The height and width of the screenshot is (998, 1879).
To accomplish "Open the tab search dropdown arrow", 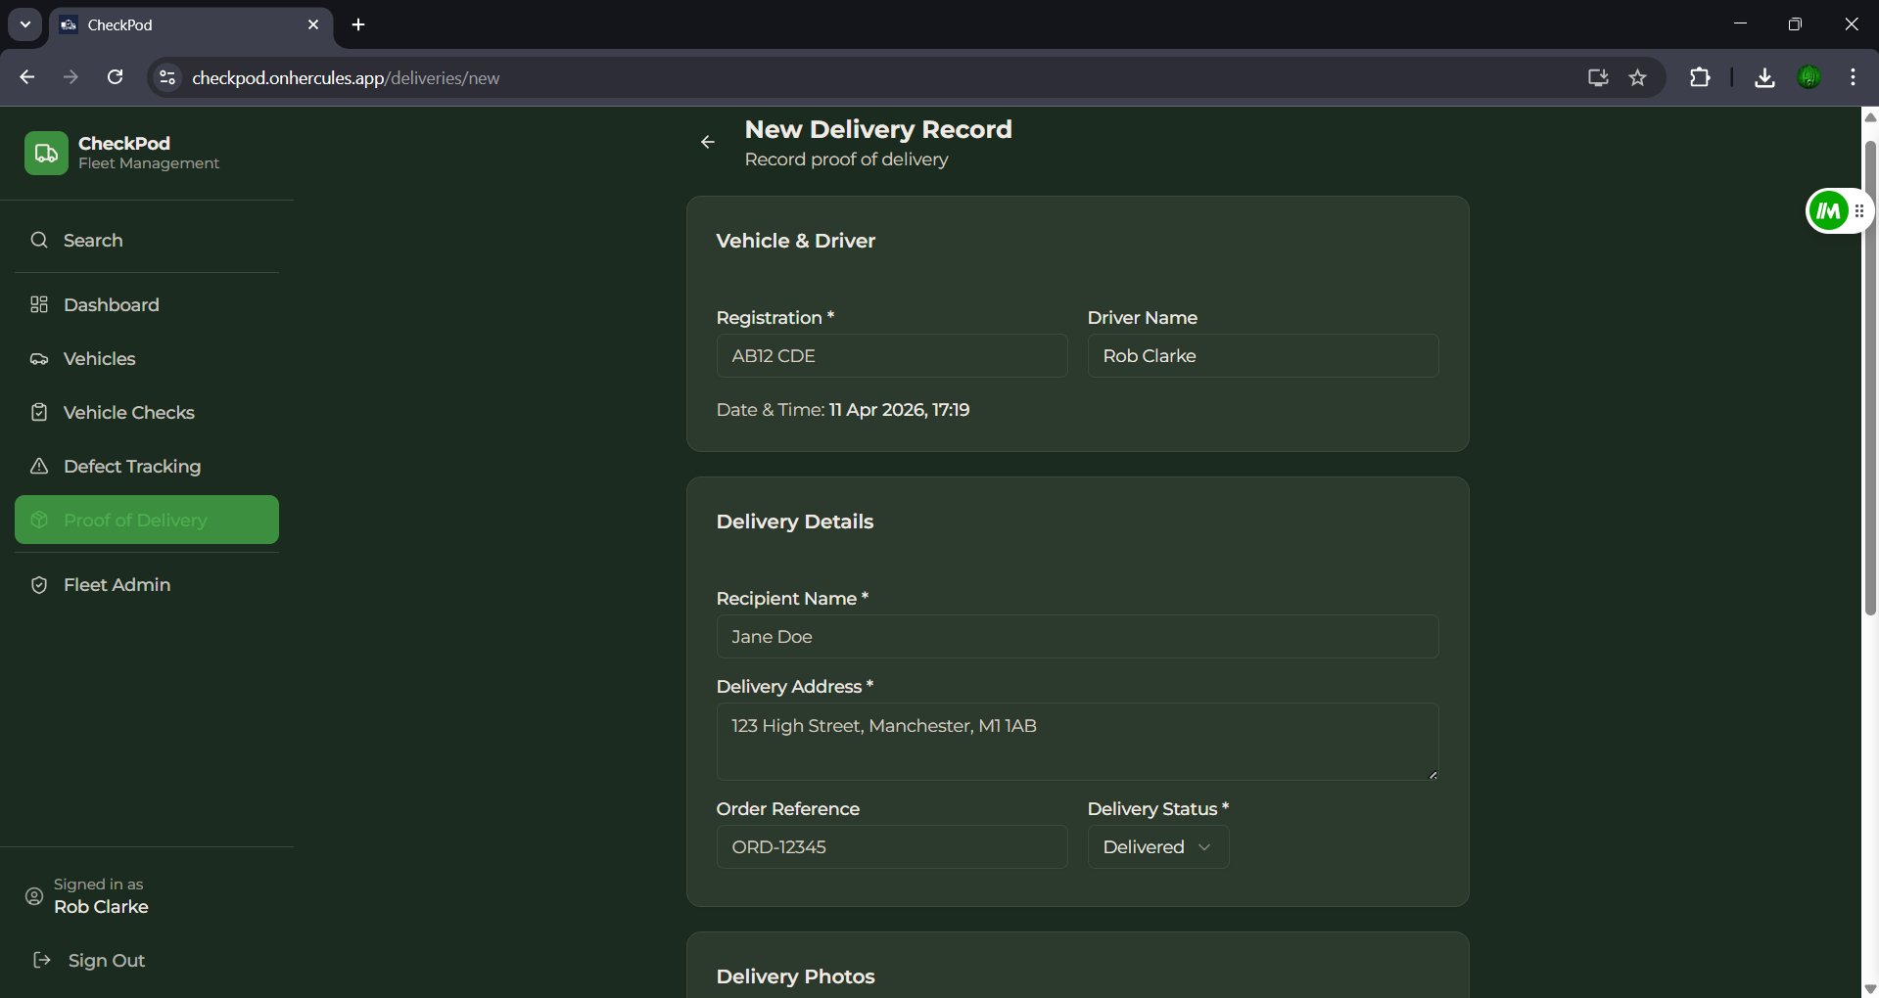I will coord(25,24).
